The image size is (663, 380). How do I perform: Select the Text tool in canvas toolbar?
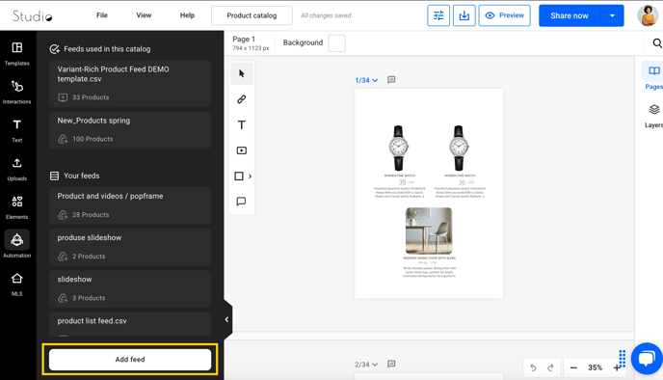coord(242,124)
